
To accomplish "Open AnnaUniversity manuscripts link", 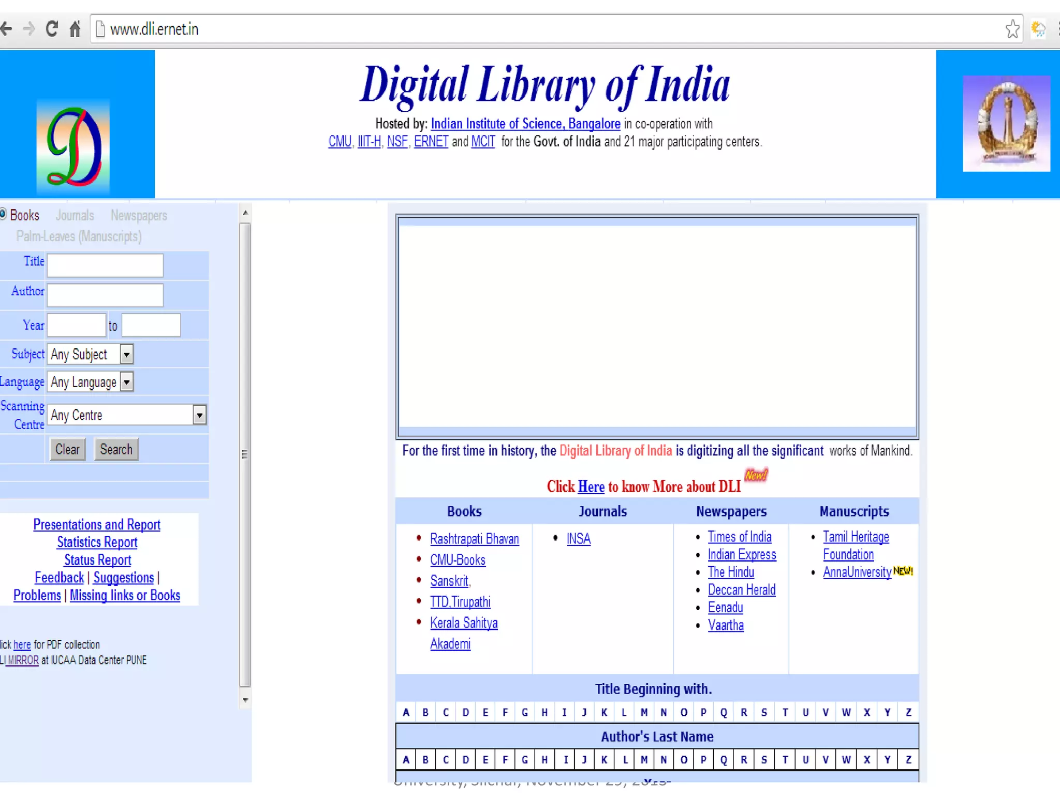I will (857, 572).
